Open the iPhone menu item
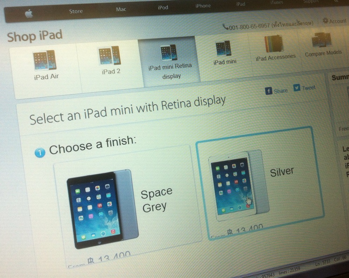349x278 pixels. click(x=203, y=6)
